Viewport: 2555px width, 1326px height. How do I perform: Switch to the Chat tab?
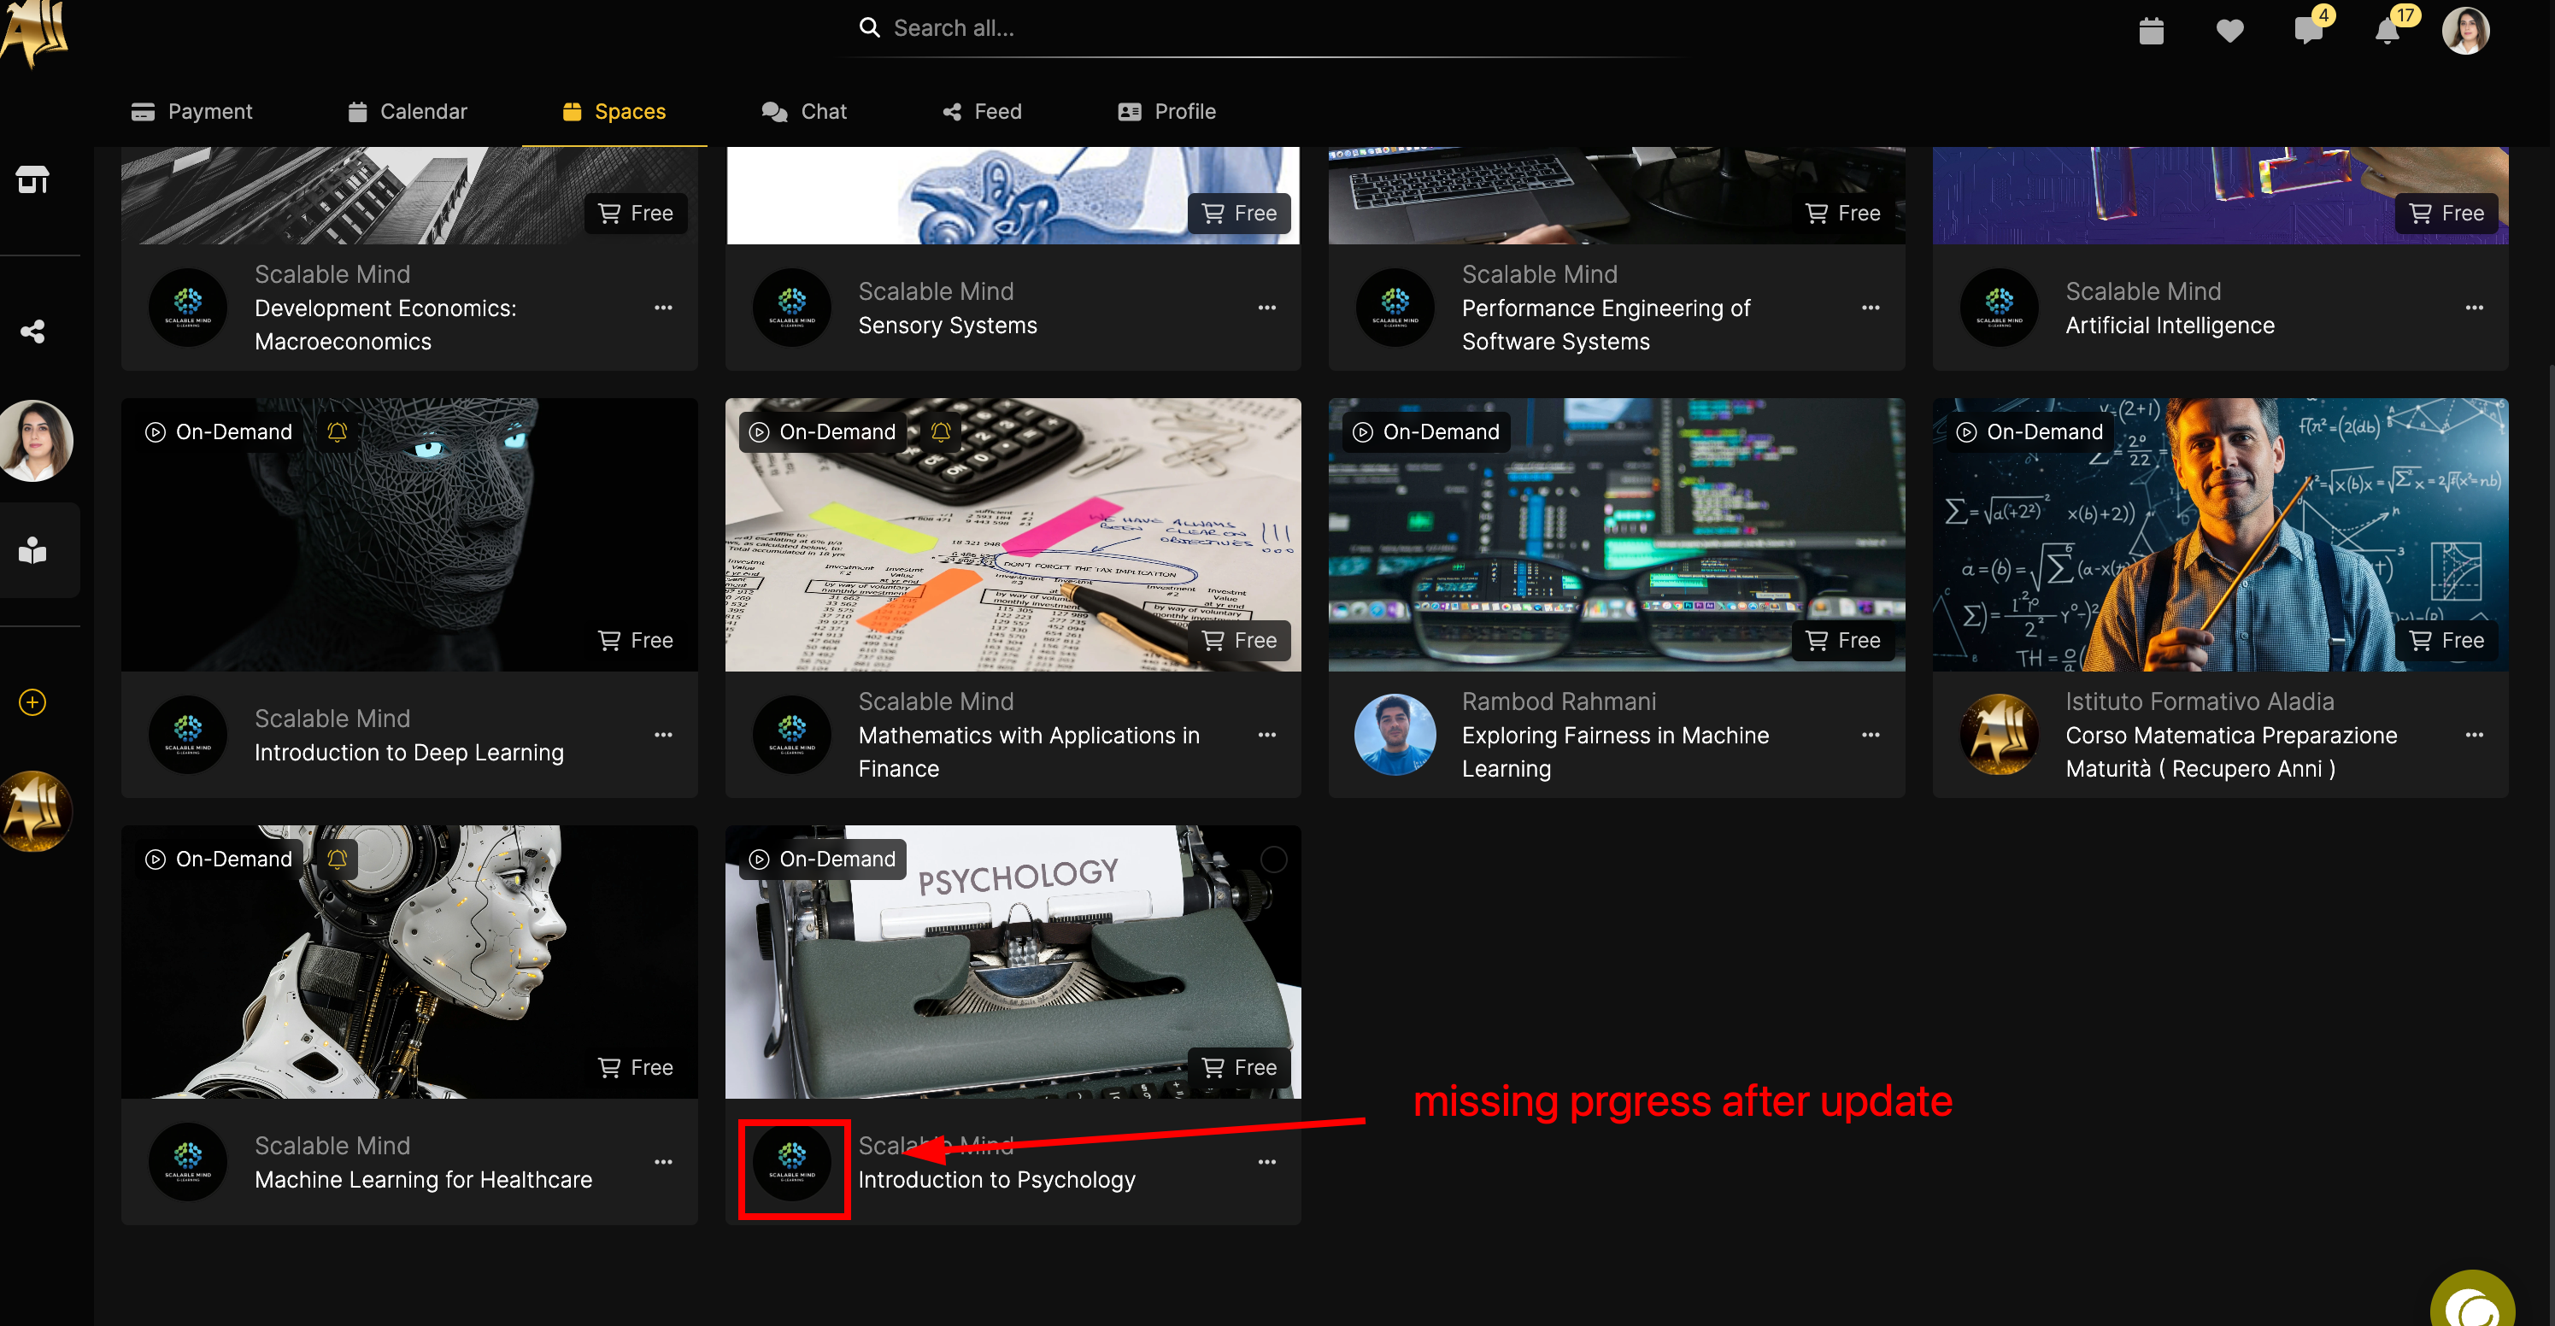[804, 111]
